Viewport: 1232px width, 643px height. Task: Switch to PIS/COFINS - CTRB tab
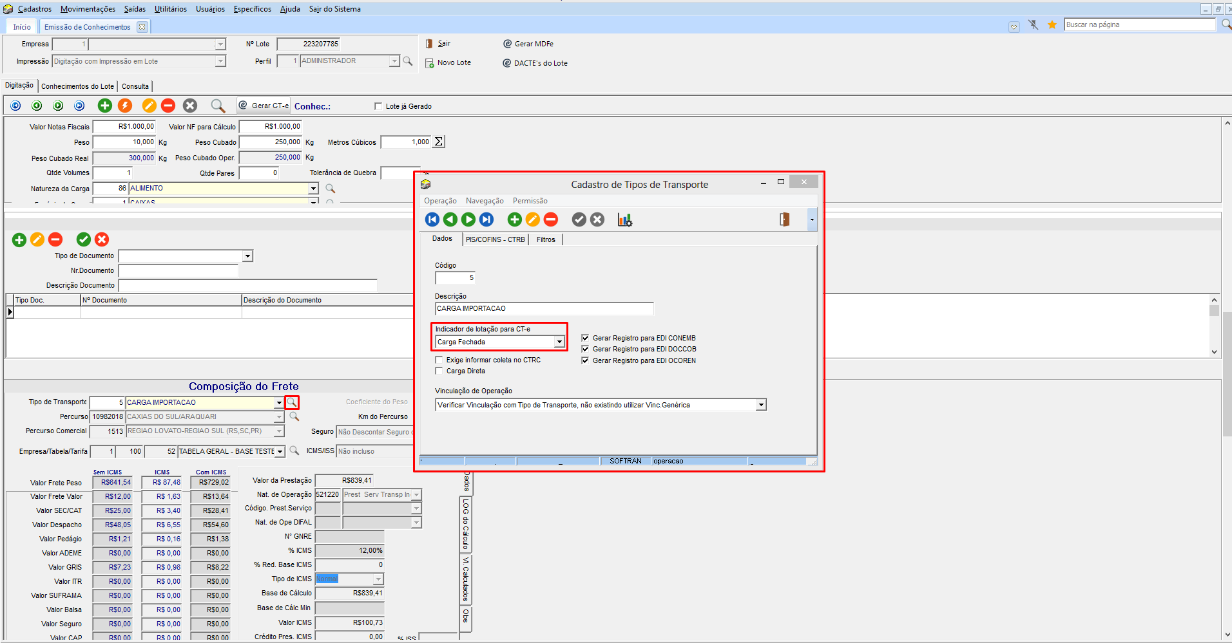(x=495, y=239)
